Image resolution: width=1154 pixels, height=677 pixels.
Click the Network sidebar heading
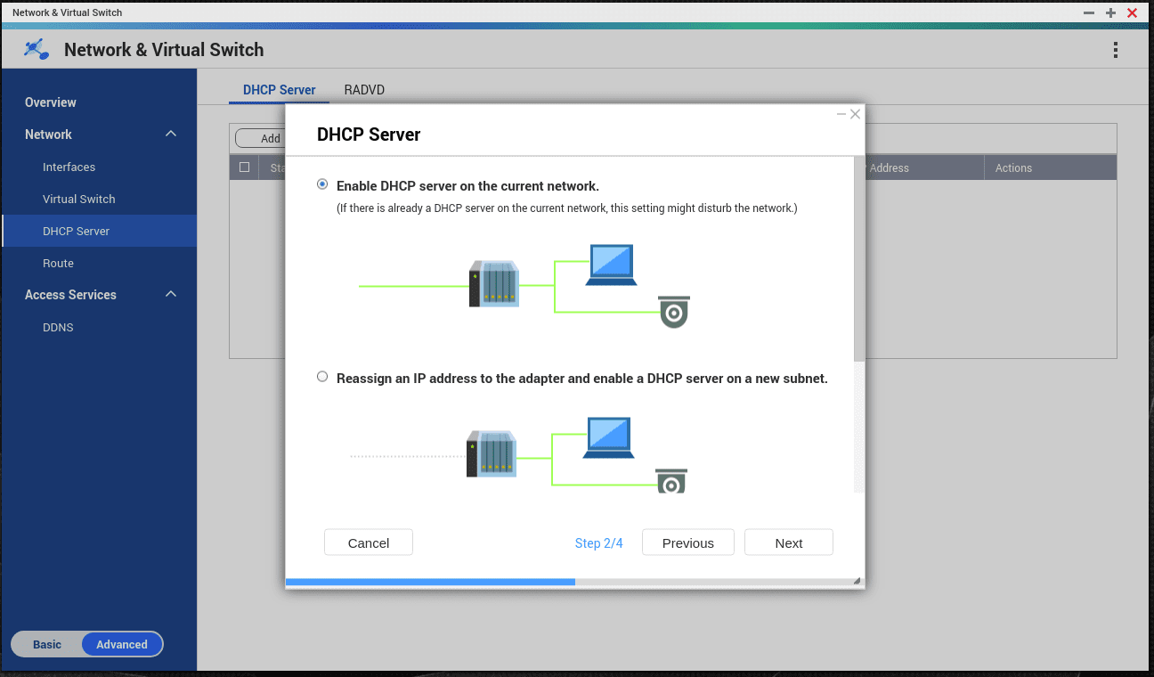tap(48, 135)
